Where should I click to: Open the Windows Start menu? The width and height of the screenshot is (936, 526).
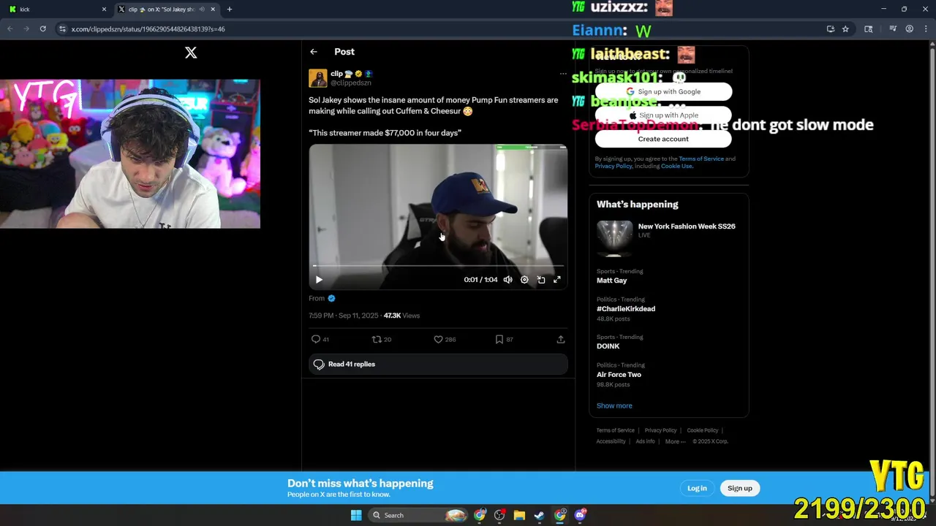tap(356, 515)
